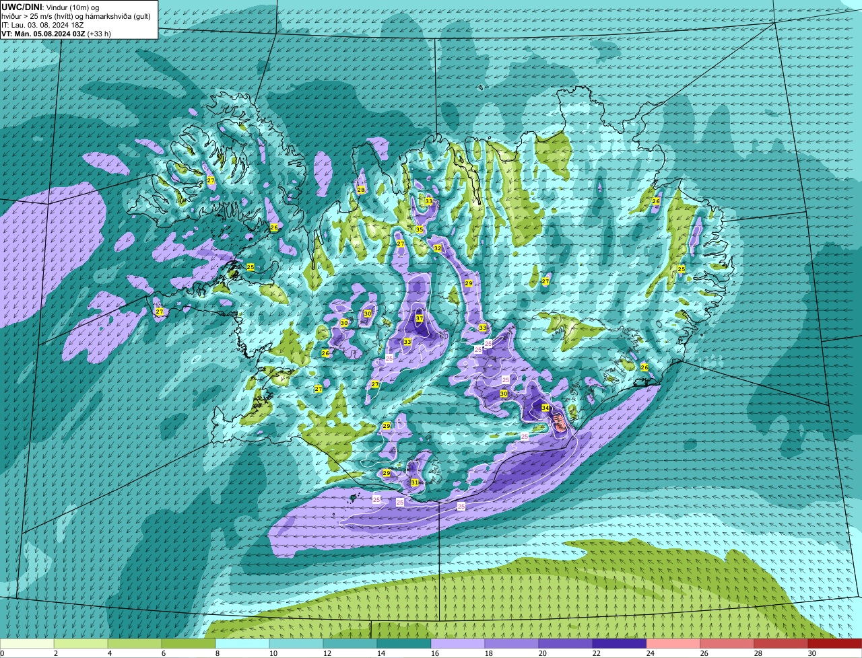Select the 20–22 m/s violet legend swatch
The image size is (862, 658).
(x=566, y=644)
